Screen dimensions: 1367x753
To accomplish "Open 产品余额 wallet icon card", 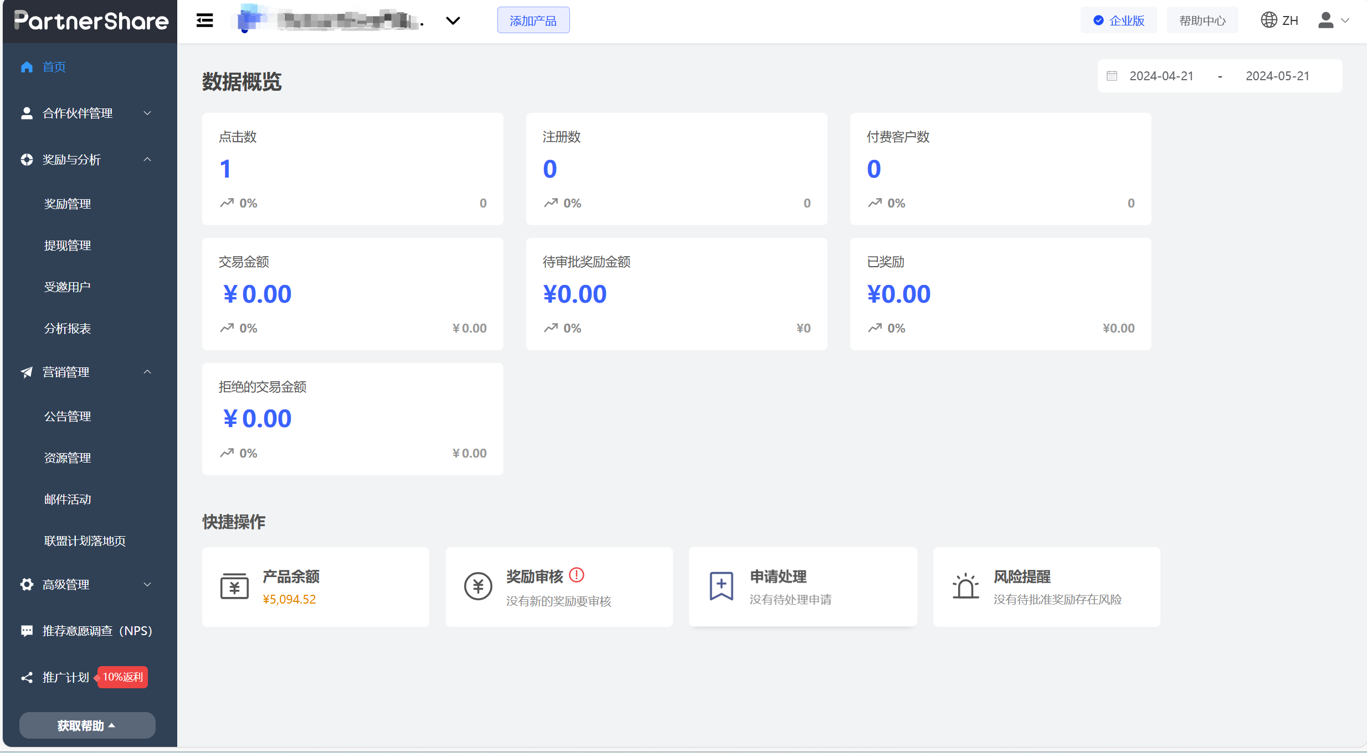I will click(x=234, y=586).
